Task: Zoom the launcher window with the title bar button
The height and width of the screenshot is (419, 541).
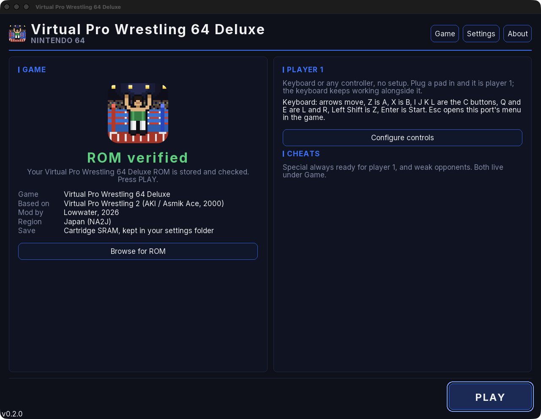Action: point(26,7)
